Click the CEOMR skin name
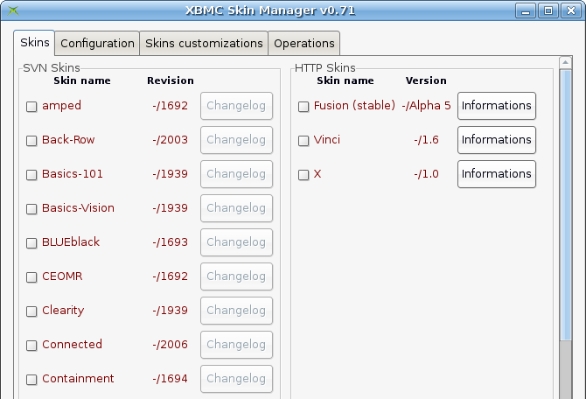The image size is (586, 399). 62,276
